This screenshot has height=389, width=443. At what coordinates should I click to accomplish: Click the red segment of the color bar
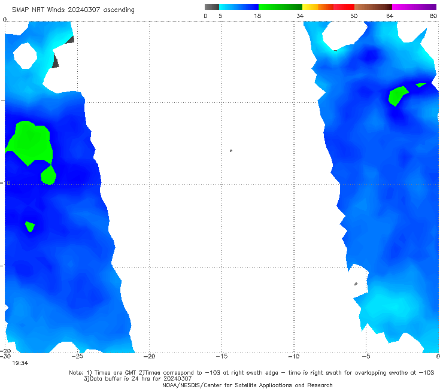tap(344, 7)
